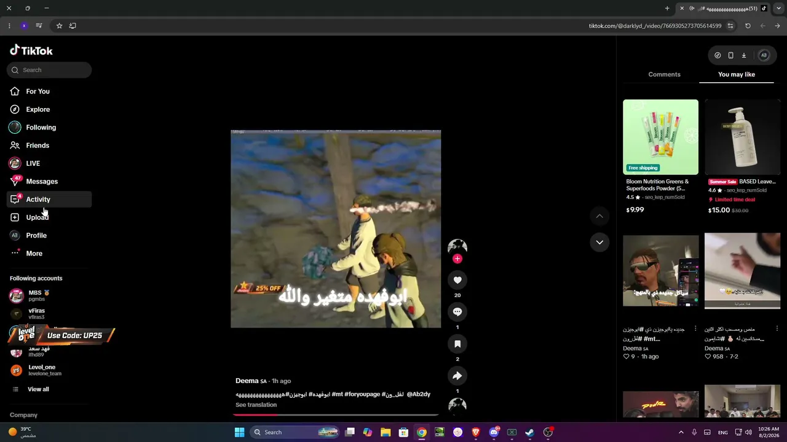Open the @Ab2dy mention link

click(x=419, y=394)
